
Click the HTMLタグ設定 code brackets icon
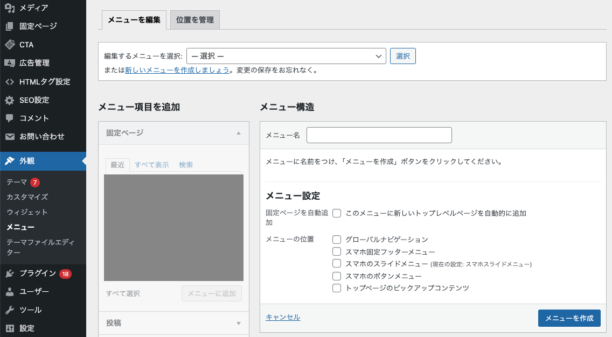[10, 81]
